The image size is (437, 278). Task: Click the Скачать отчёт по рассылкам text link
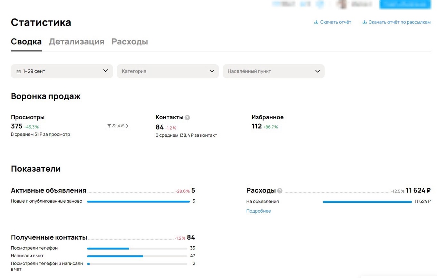399,22
